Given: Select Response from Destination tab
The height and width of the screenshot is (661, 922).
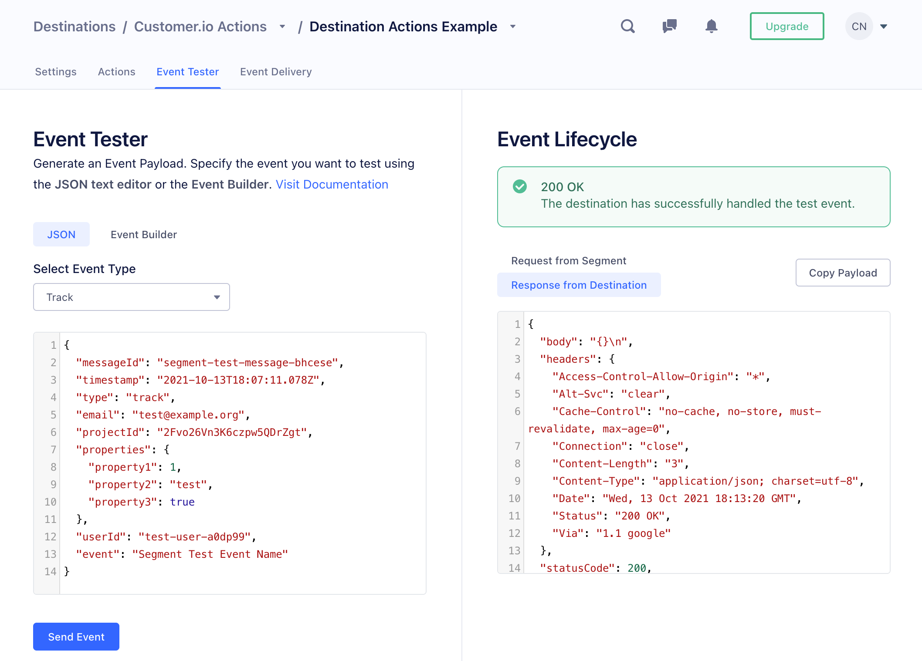Looking at the screenshot, I should click(579, 285).
